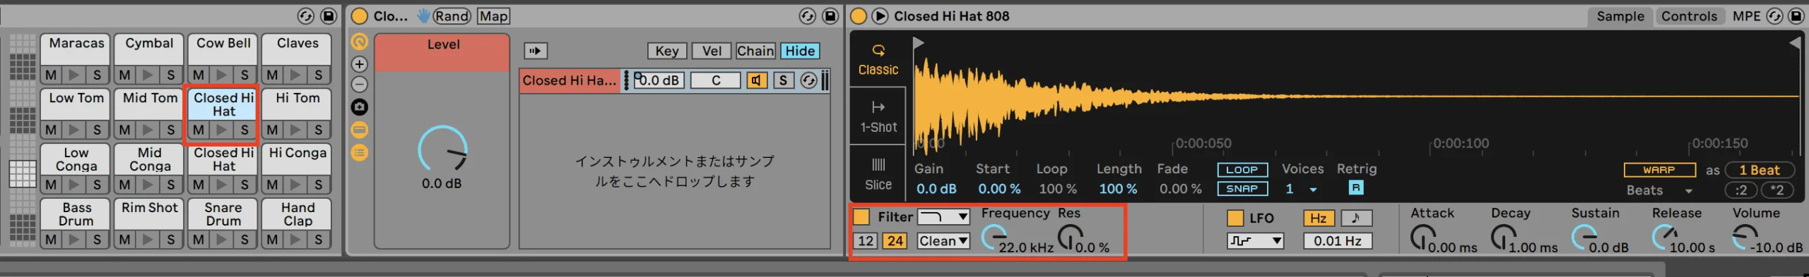
Task: Mute the Claves pad
Action: coord(272,75)
